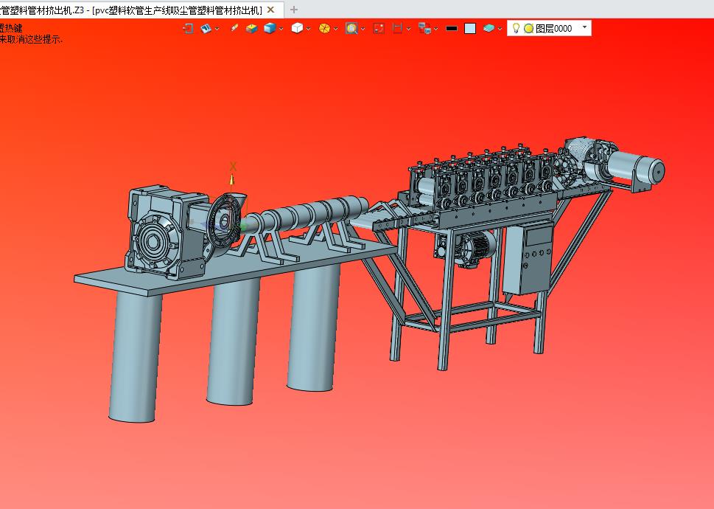Screen dimensions: 714x509
Task: Click the yellow circle layer indicator
Action: 528,28
